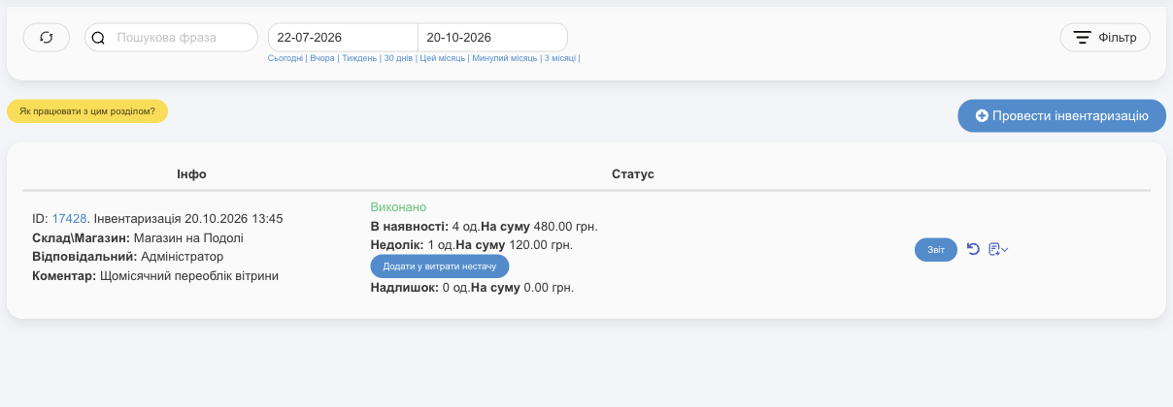Select the 3 місяці date shortcut
The width and height of the screenshot is (1173, 407).
point(560,59)
